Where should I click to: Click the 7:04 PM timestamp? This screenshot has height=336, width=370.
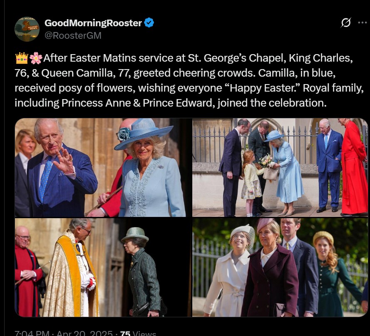pyautogui.click(x=32, y=334)
